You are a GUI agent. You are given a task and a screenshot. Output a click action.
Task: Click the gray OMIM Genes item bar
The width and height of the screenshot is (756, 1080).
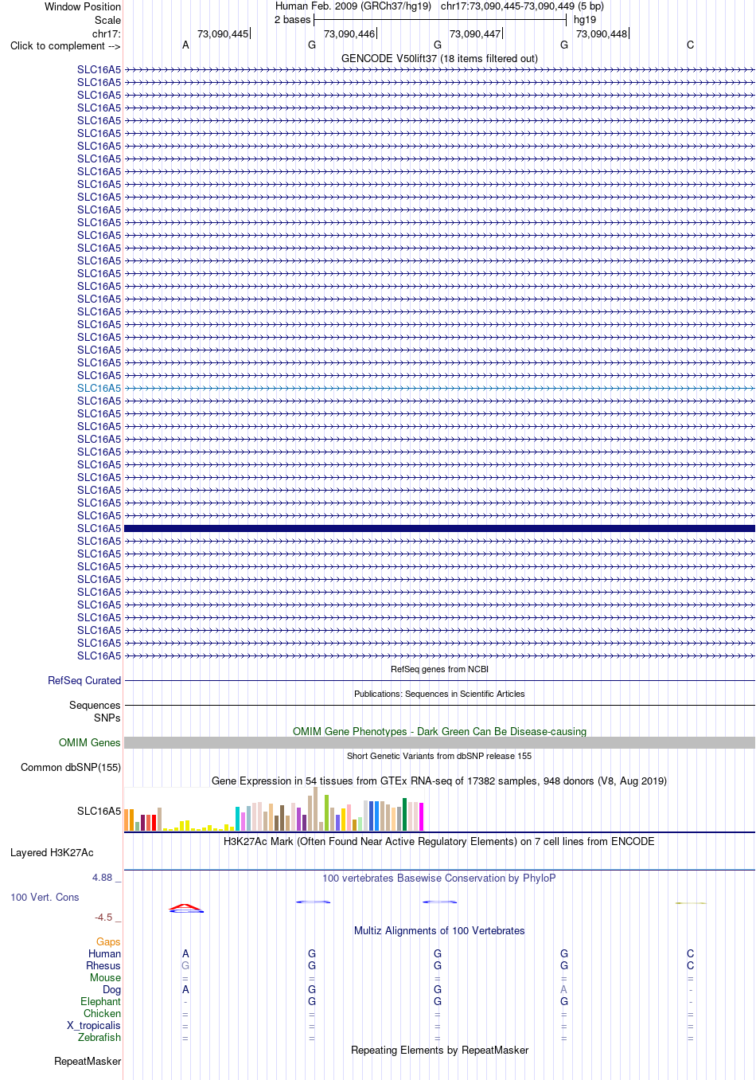439,742
